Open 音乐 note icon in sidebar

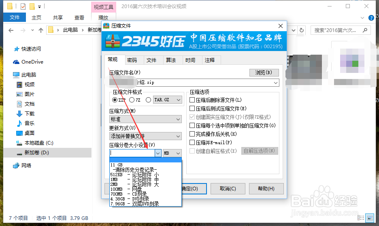(x=19, y=124)
